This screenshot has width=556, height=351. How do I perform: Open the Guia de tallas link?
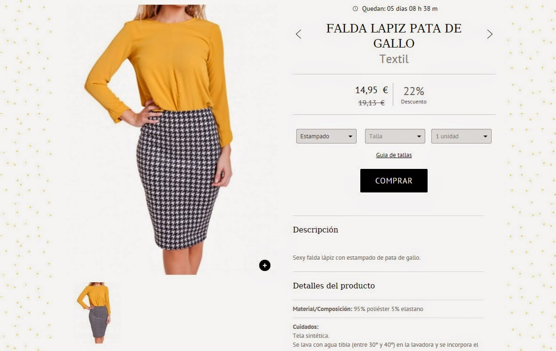pos(394,155)
